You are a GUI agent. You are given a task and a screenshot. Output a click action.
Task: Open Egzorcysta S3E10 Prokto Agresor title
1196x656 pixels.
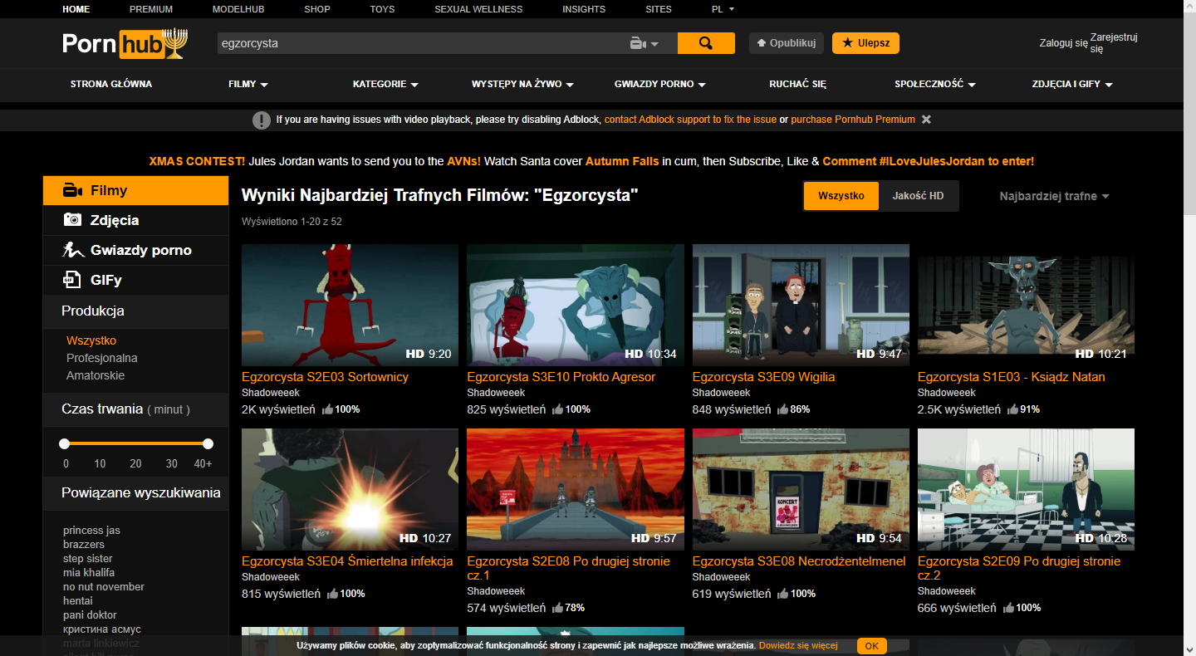click(x=561, y=377)
